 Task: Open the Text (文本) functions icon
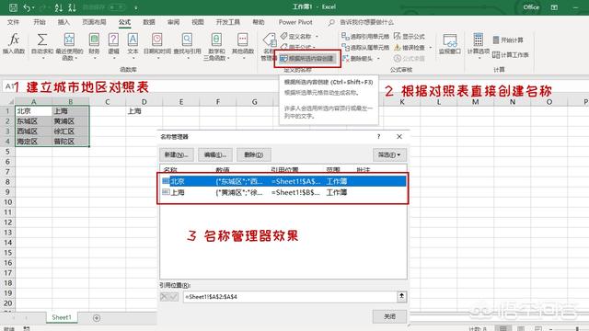click(133, 40)
